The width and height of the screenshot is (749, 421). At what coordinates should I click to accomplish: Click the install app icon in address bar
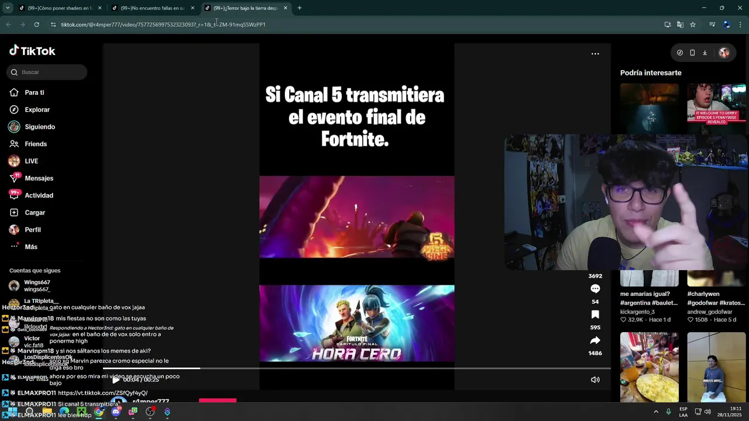click(x=668, y=25)
